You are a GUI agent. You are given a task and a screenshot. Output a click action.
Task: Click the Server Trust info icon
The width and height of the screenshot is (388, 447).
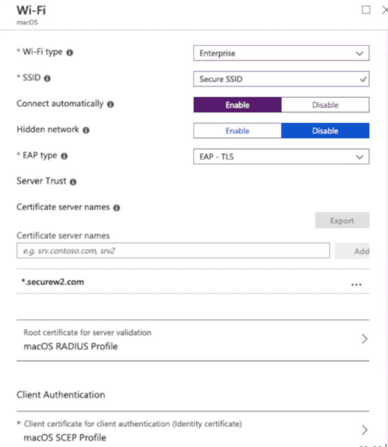[x=73, y=182]
